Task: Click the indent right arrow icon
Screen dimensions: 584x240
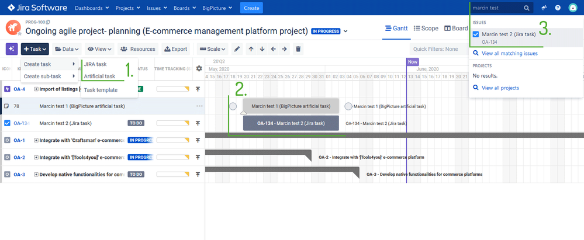Action: coord(285,49)
